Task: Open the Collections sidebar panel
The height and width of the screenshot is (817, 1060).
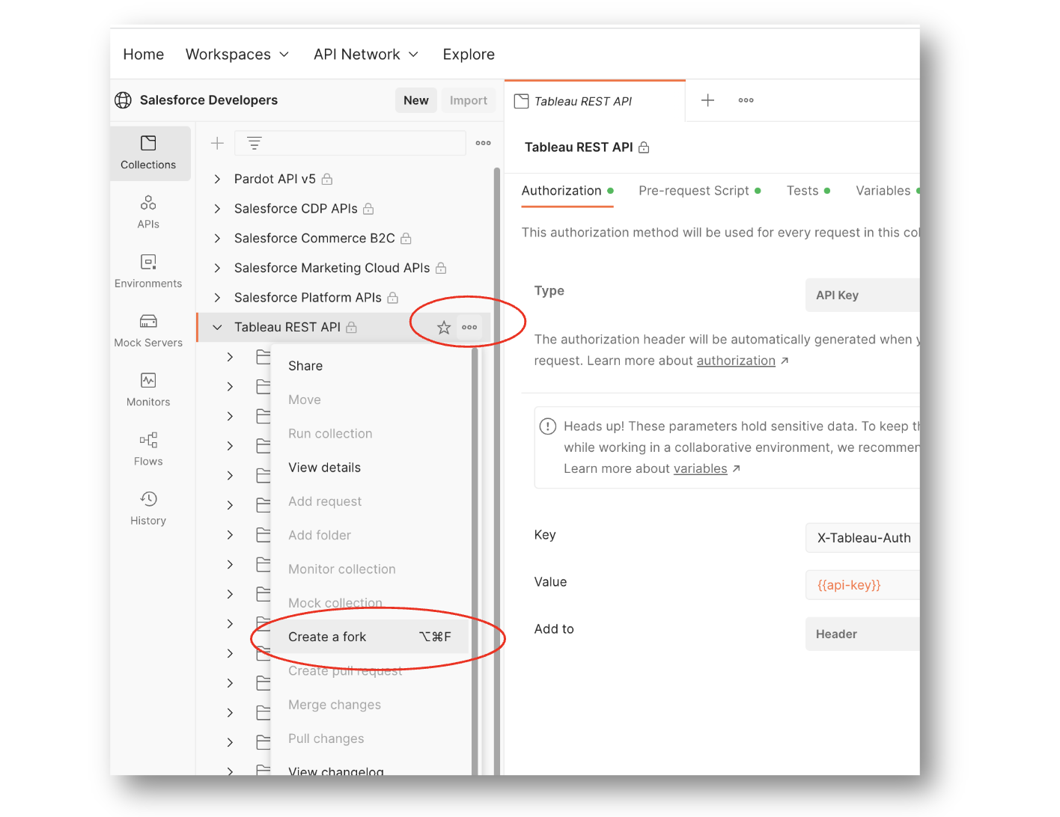Action: point(148,153)
